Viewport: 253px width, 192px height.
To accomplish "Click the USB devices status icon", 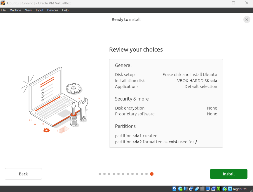I will (197, 189).
